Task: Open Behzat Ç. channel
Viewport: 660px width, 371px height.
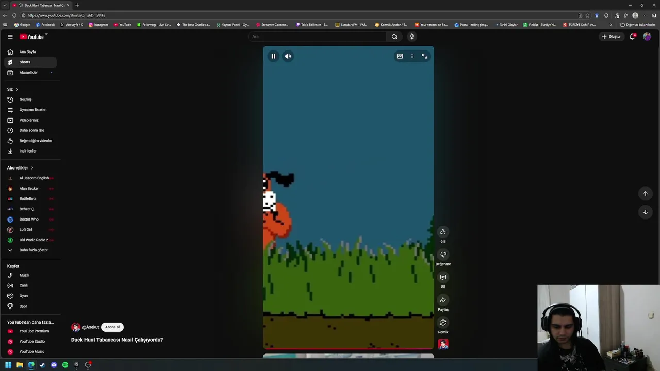Action: tap(30, 209)
